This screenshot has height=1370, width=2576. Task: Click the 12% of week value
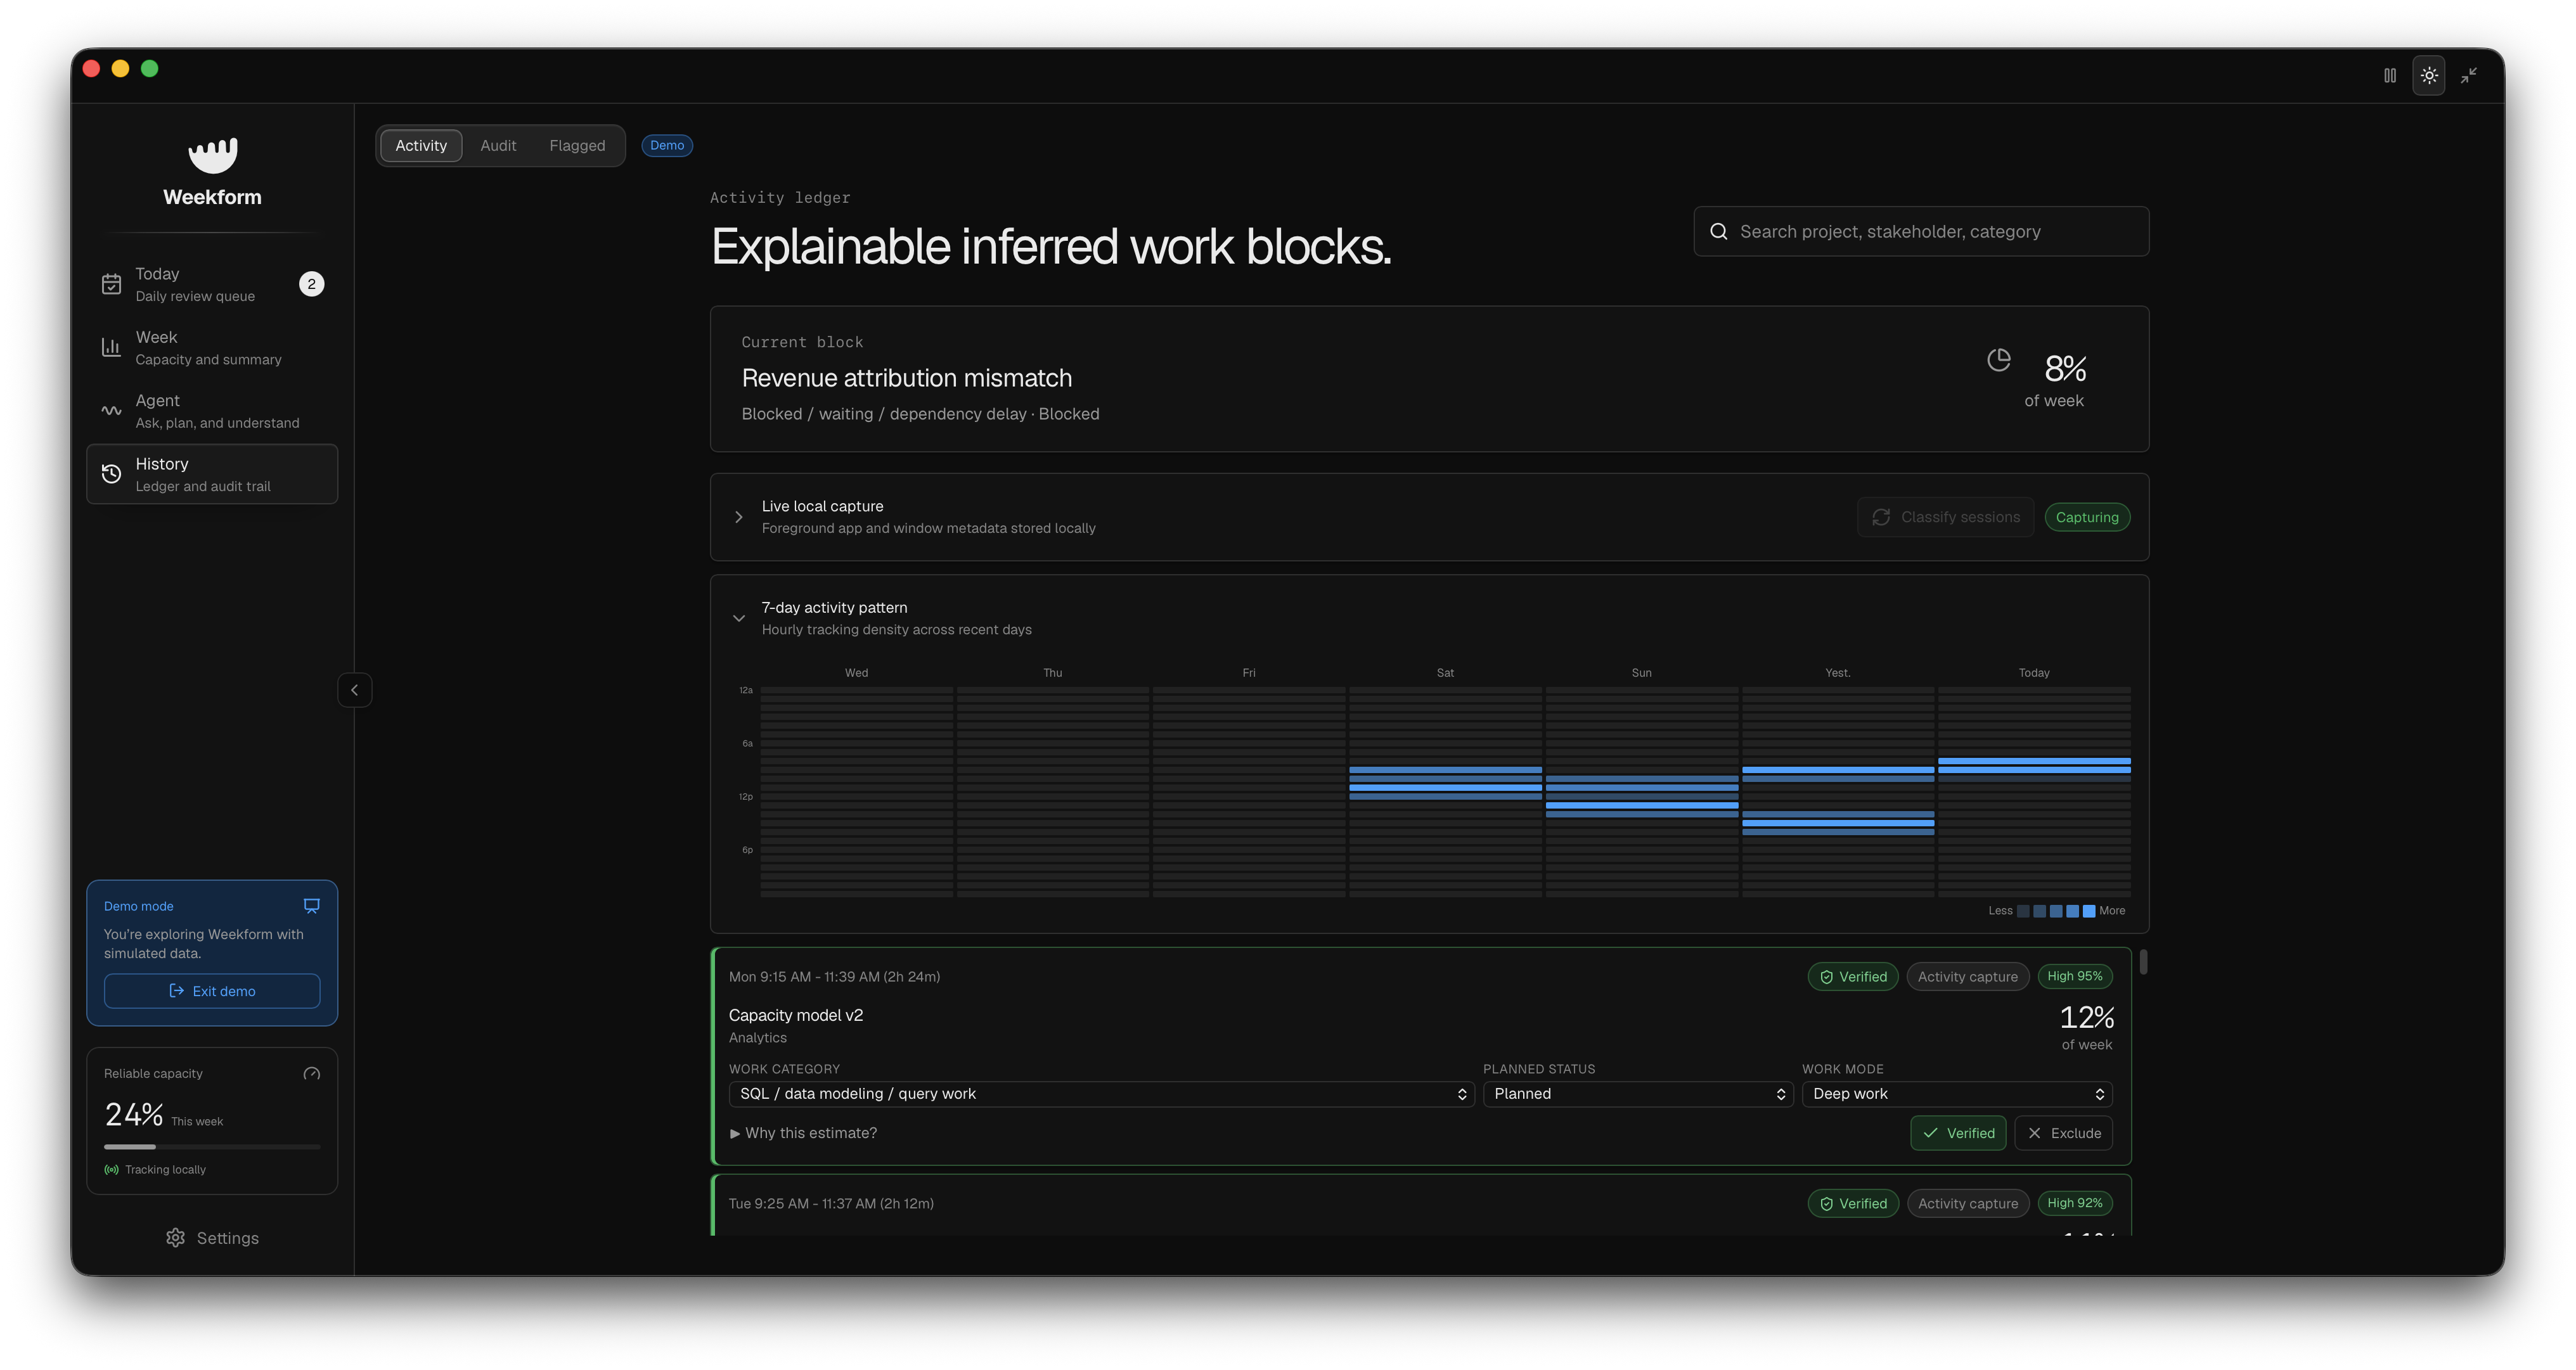pyautogui.click(x=2086, y=1018)
